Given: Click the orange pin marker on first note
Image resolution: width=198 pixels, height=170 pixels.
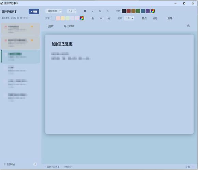Looking at the screenshot, I should click(x=32, y=27).
